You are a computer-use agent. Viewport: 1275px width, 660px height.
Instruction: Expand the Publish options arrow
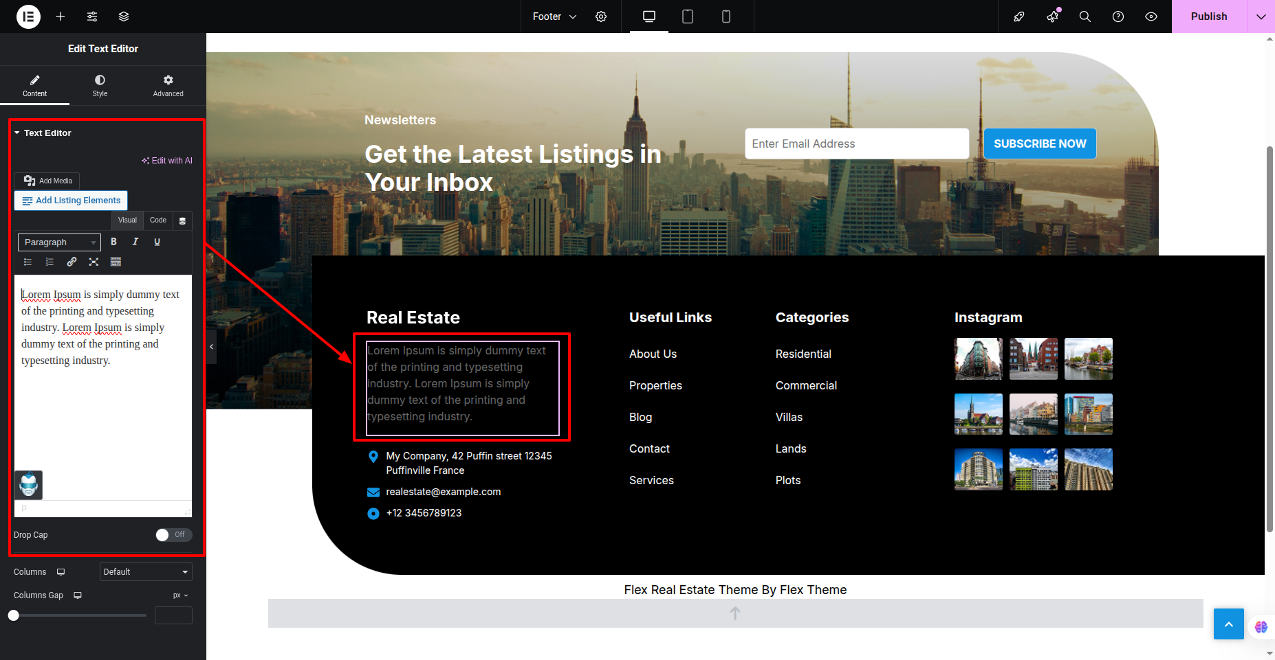(x=1261, y=16)
